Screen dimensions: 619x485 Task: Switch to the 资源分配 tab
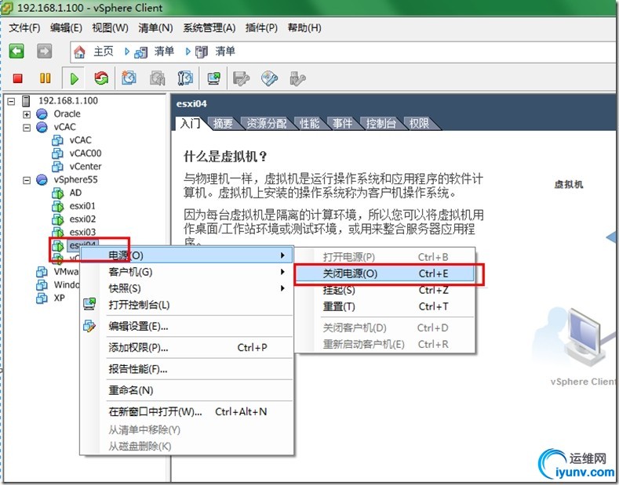point(267,124)
